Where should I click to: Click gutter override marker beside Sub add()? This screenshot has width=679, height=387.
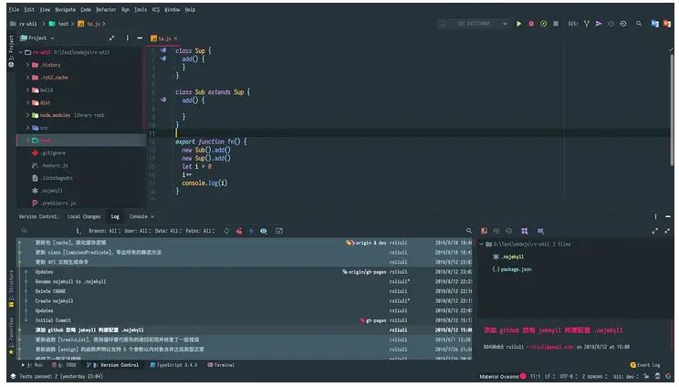point(162,100)
